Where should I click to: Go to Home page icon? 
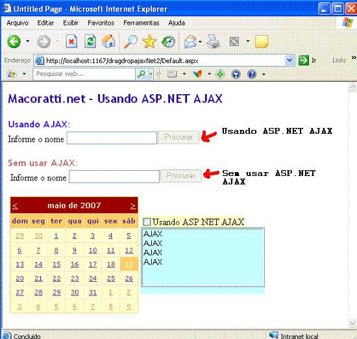(x=108, y=42)
